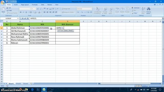Open the font name dropdown
This screenshot has height=92, width=164.
(30, 9)
